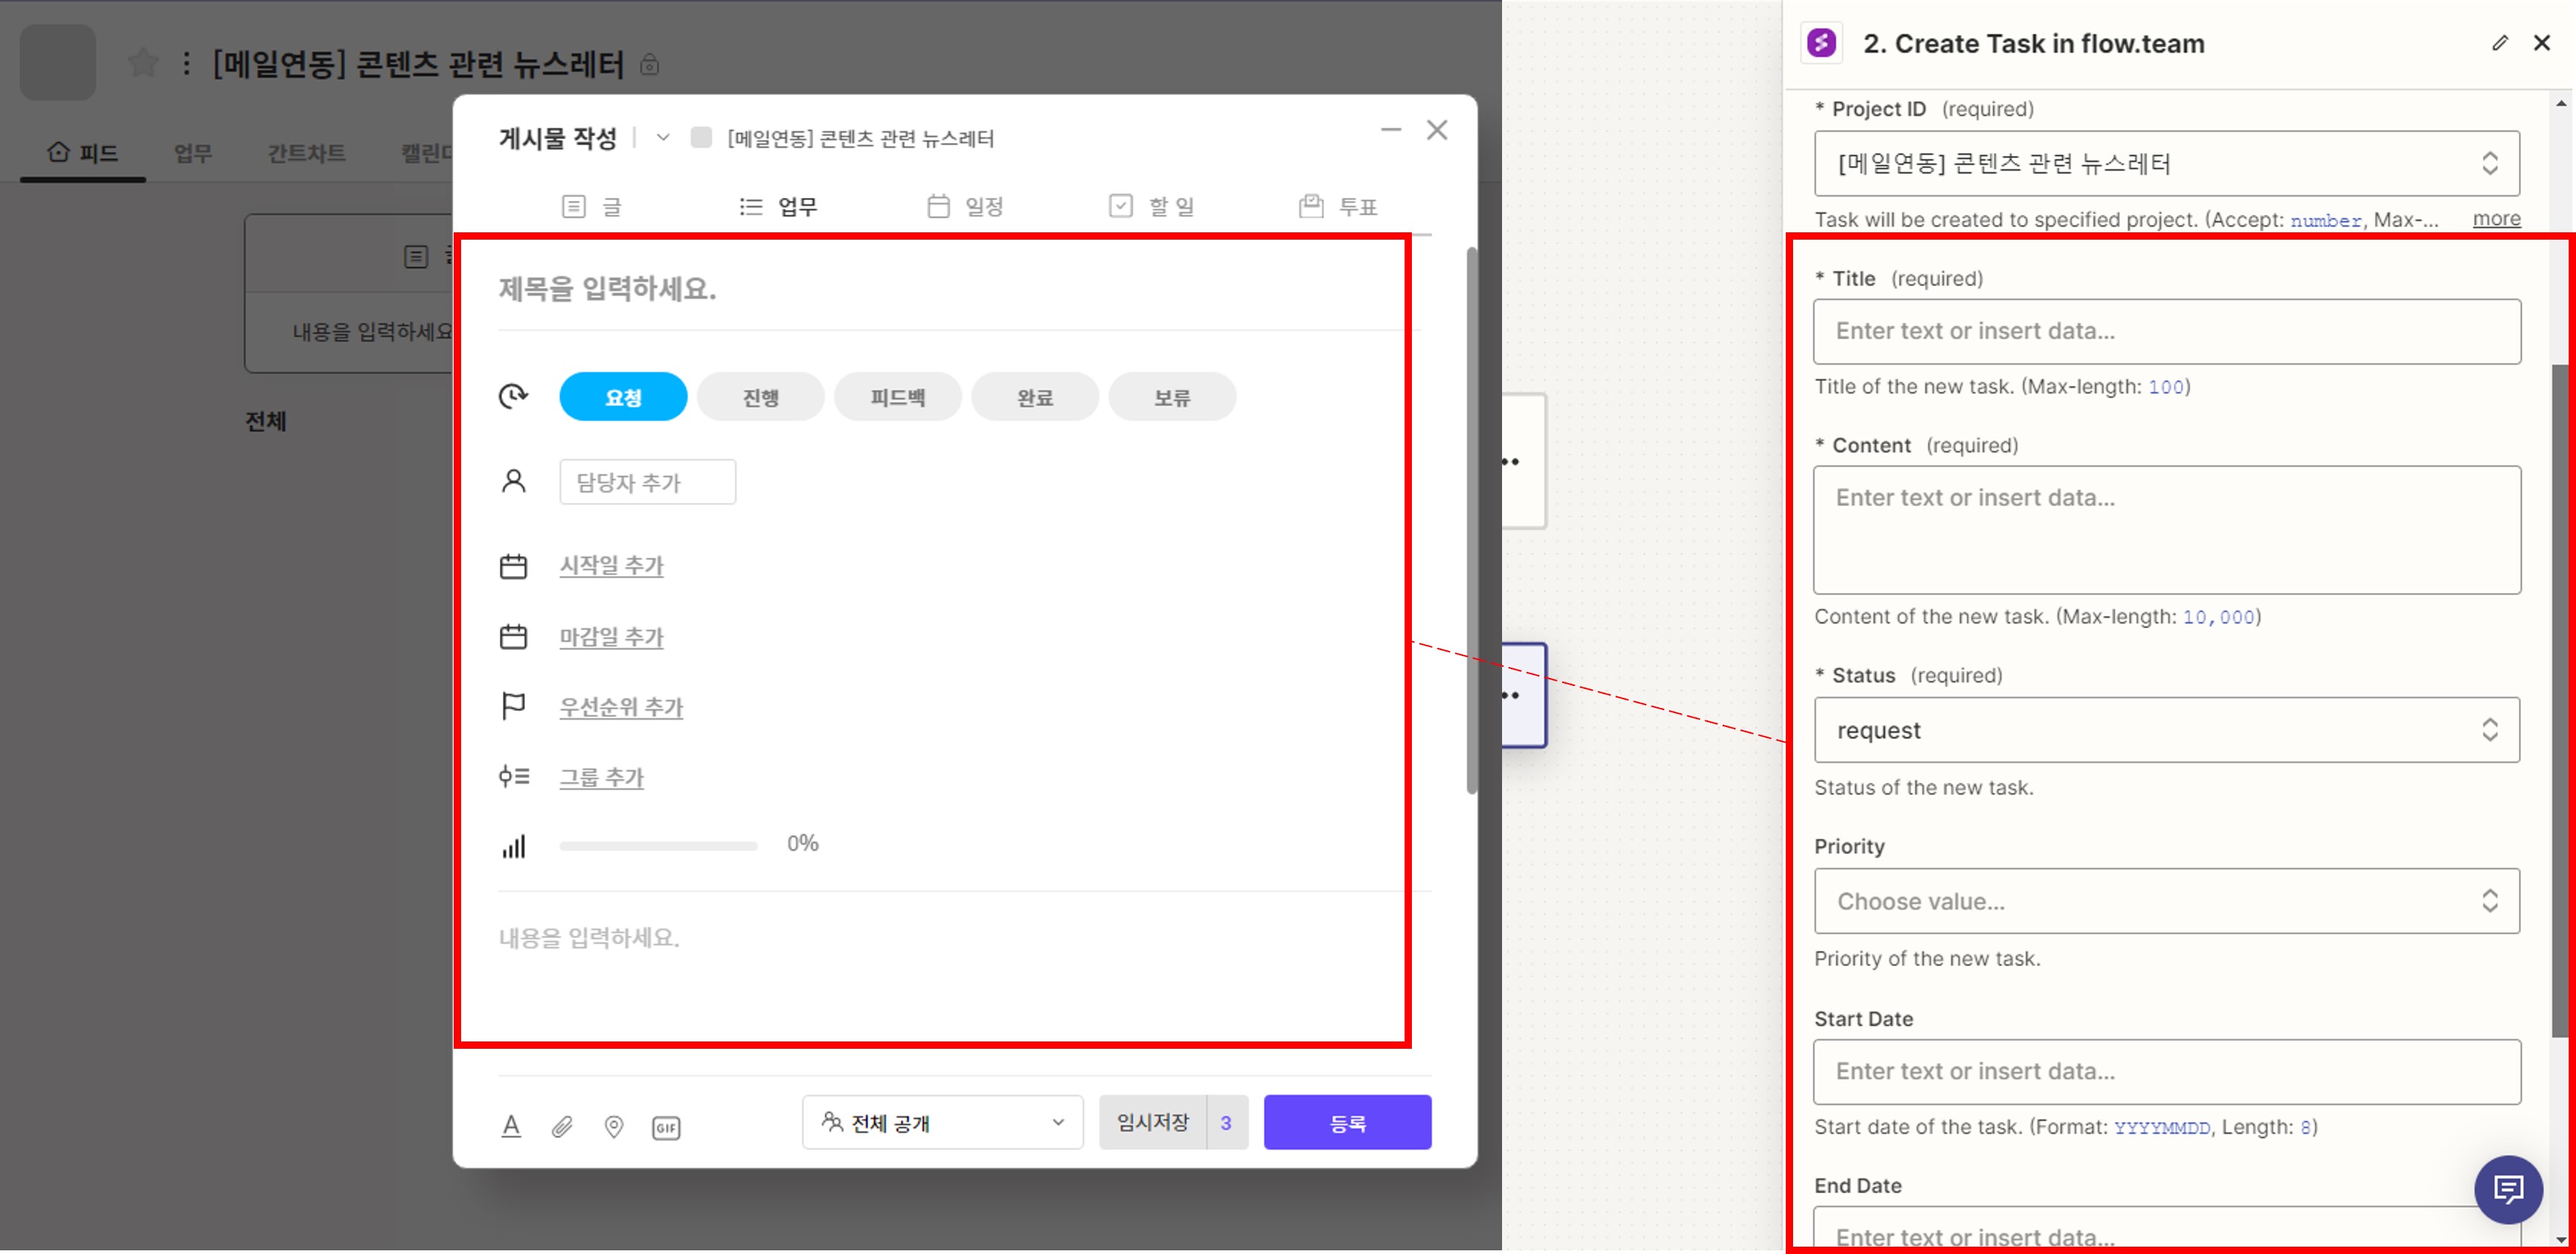Image resolution: width=2576 pixels, height=1254 pixels.
Task: Click the 제목을 입력하세요 title field
Action: [x=958, y=290]
